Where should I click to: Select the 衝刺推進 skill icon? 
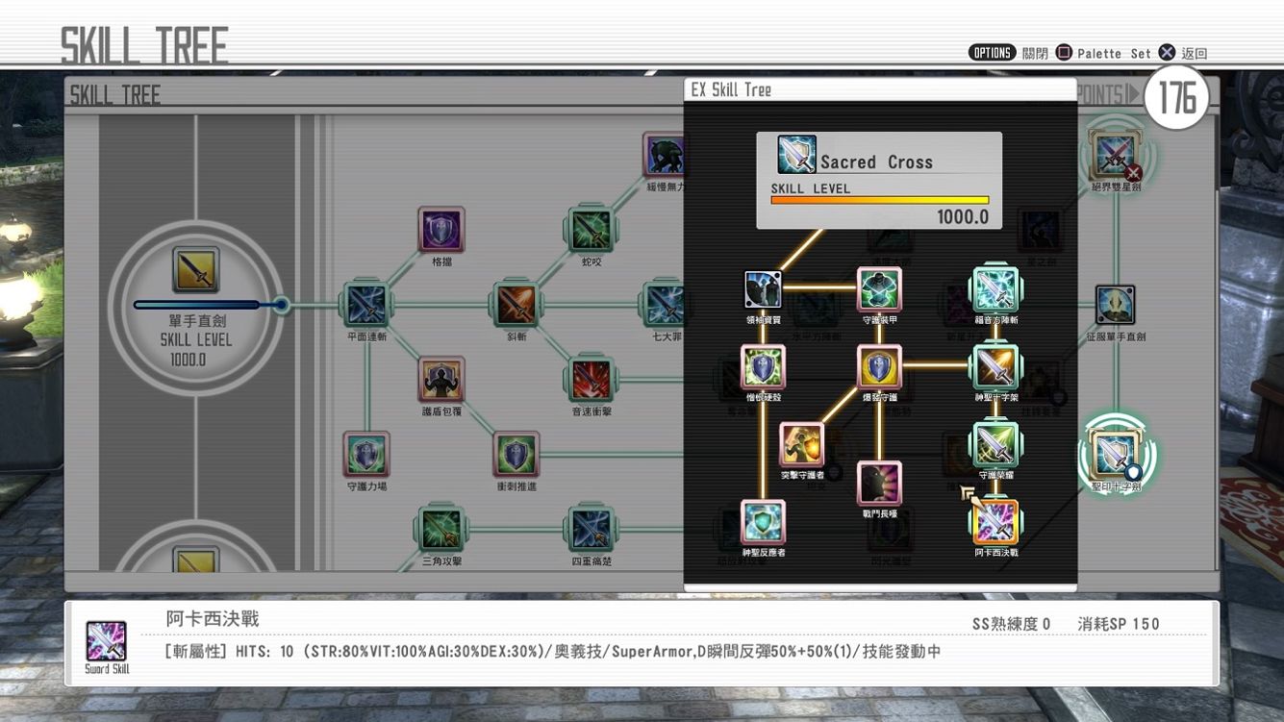click(516, 454)
